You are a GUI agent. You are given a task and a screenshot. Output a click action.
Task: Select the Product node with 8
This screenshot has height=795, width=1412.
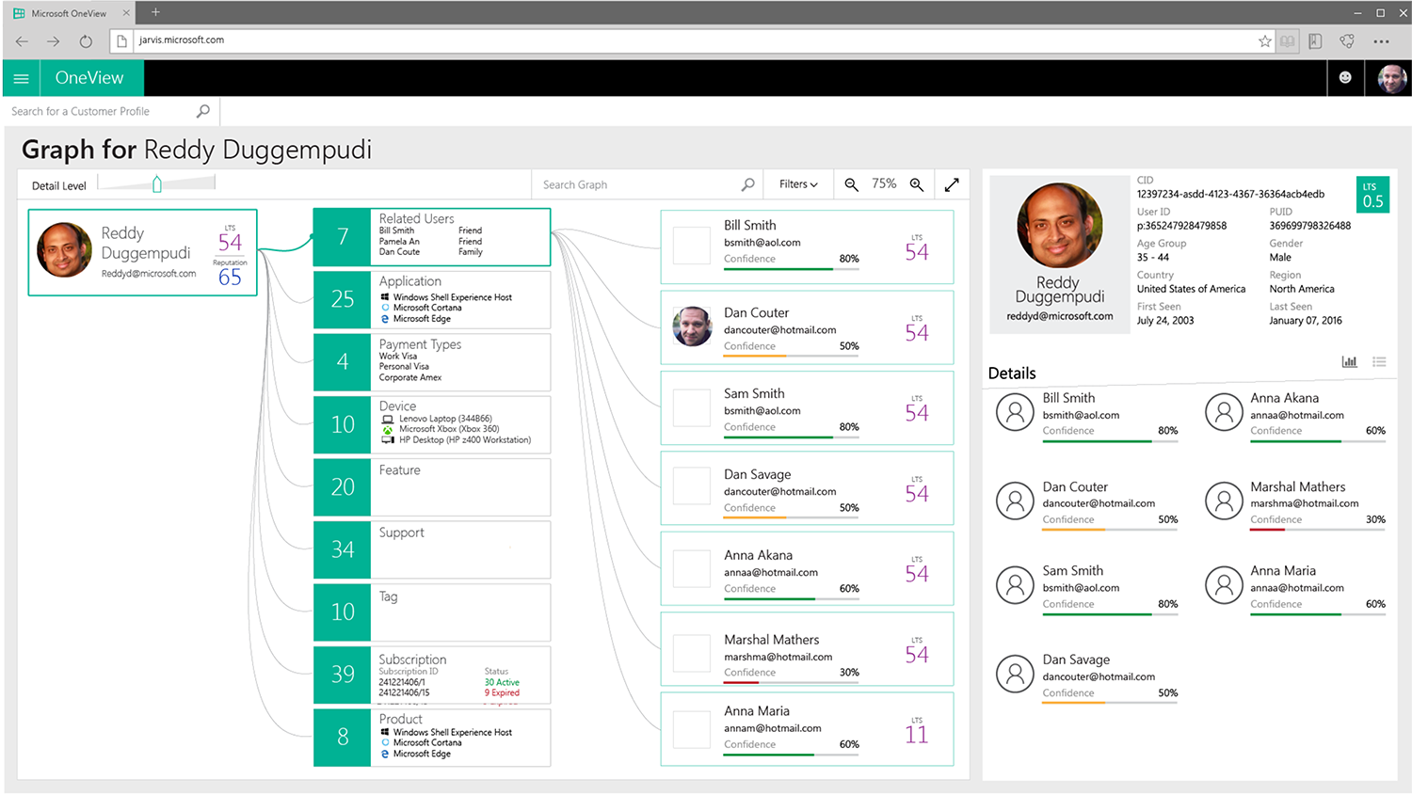point(432,738)
